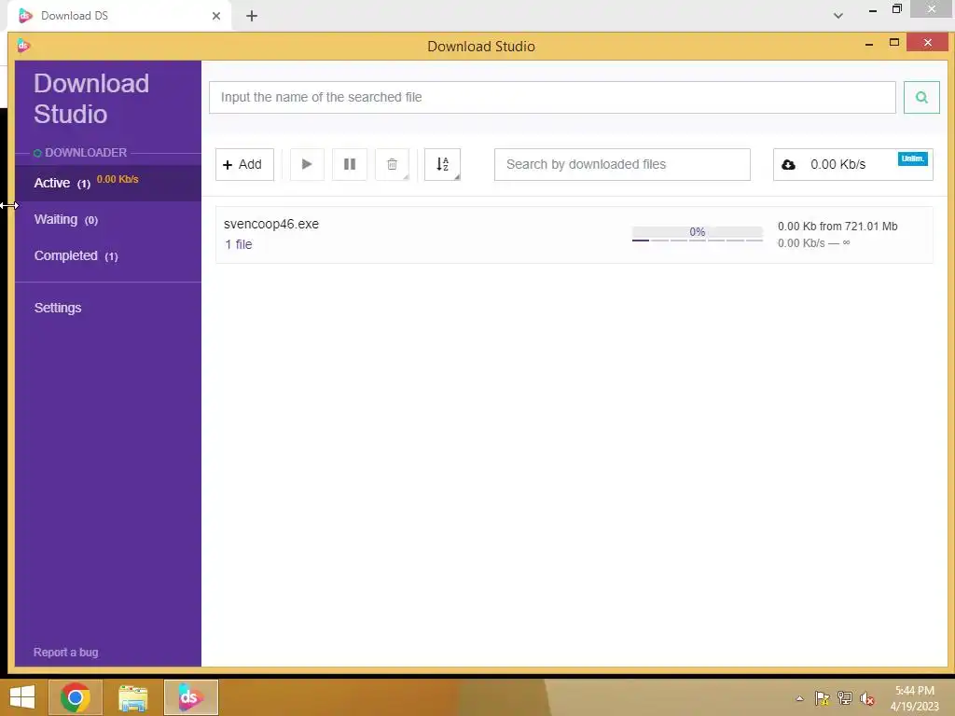Open File Explorer from the taskbar
The image size is (955, 716).
[x=132, y=697]
